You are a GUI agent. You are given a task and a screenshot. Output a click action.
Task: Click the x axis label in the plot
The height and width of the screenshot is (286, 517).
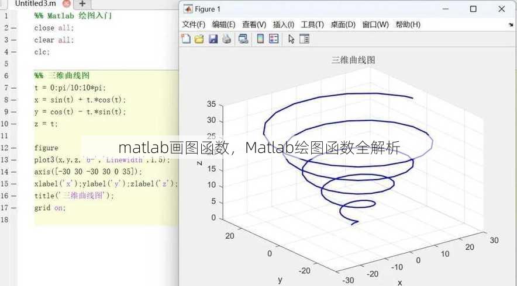[399, 282]
